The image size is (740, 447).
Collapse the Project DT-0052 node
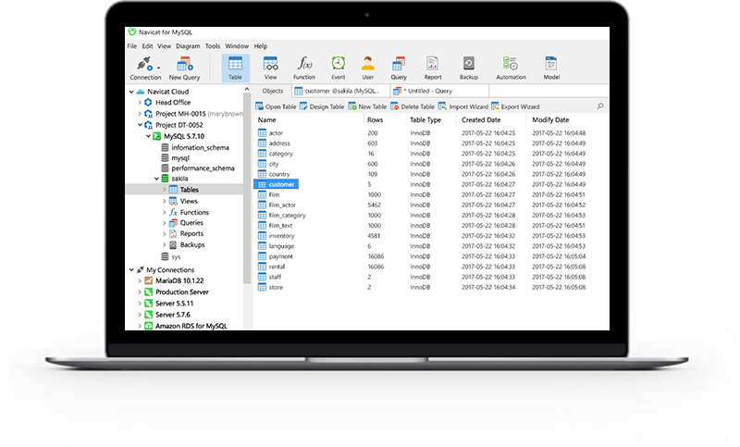click(140, 125)
